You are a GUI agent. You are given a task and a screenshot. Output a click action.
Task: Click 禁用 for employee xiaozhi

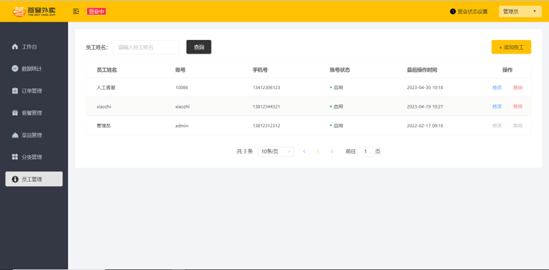(517, 106)
